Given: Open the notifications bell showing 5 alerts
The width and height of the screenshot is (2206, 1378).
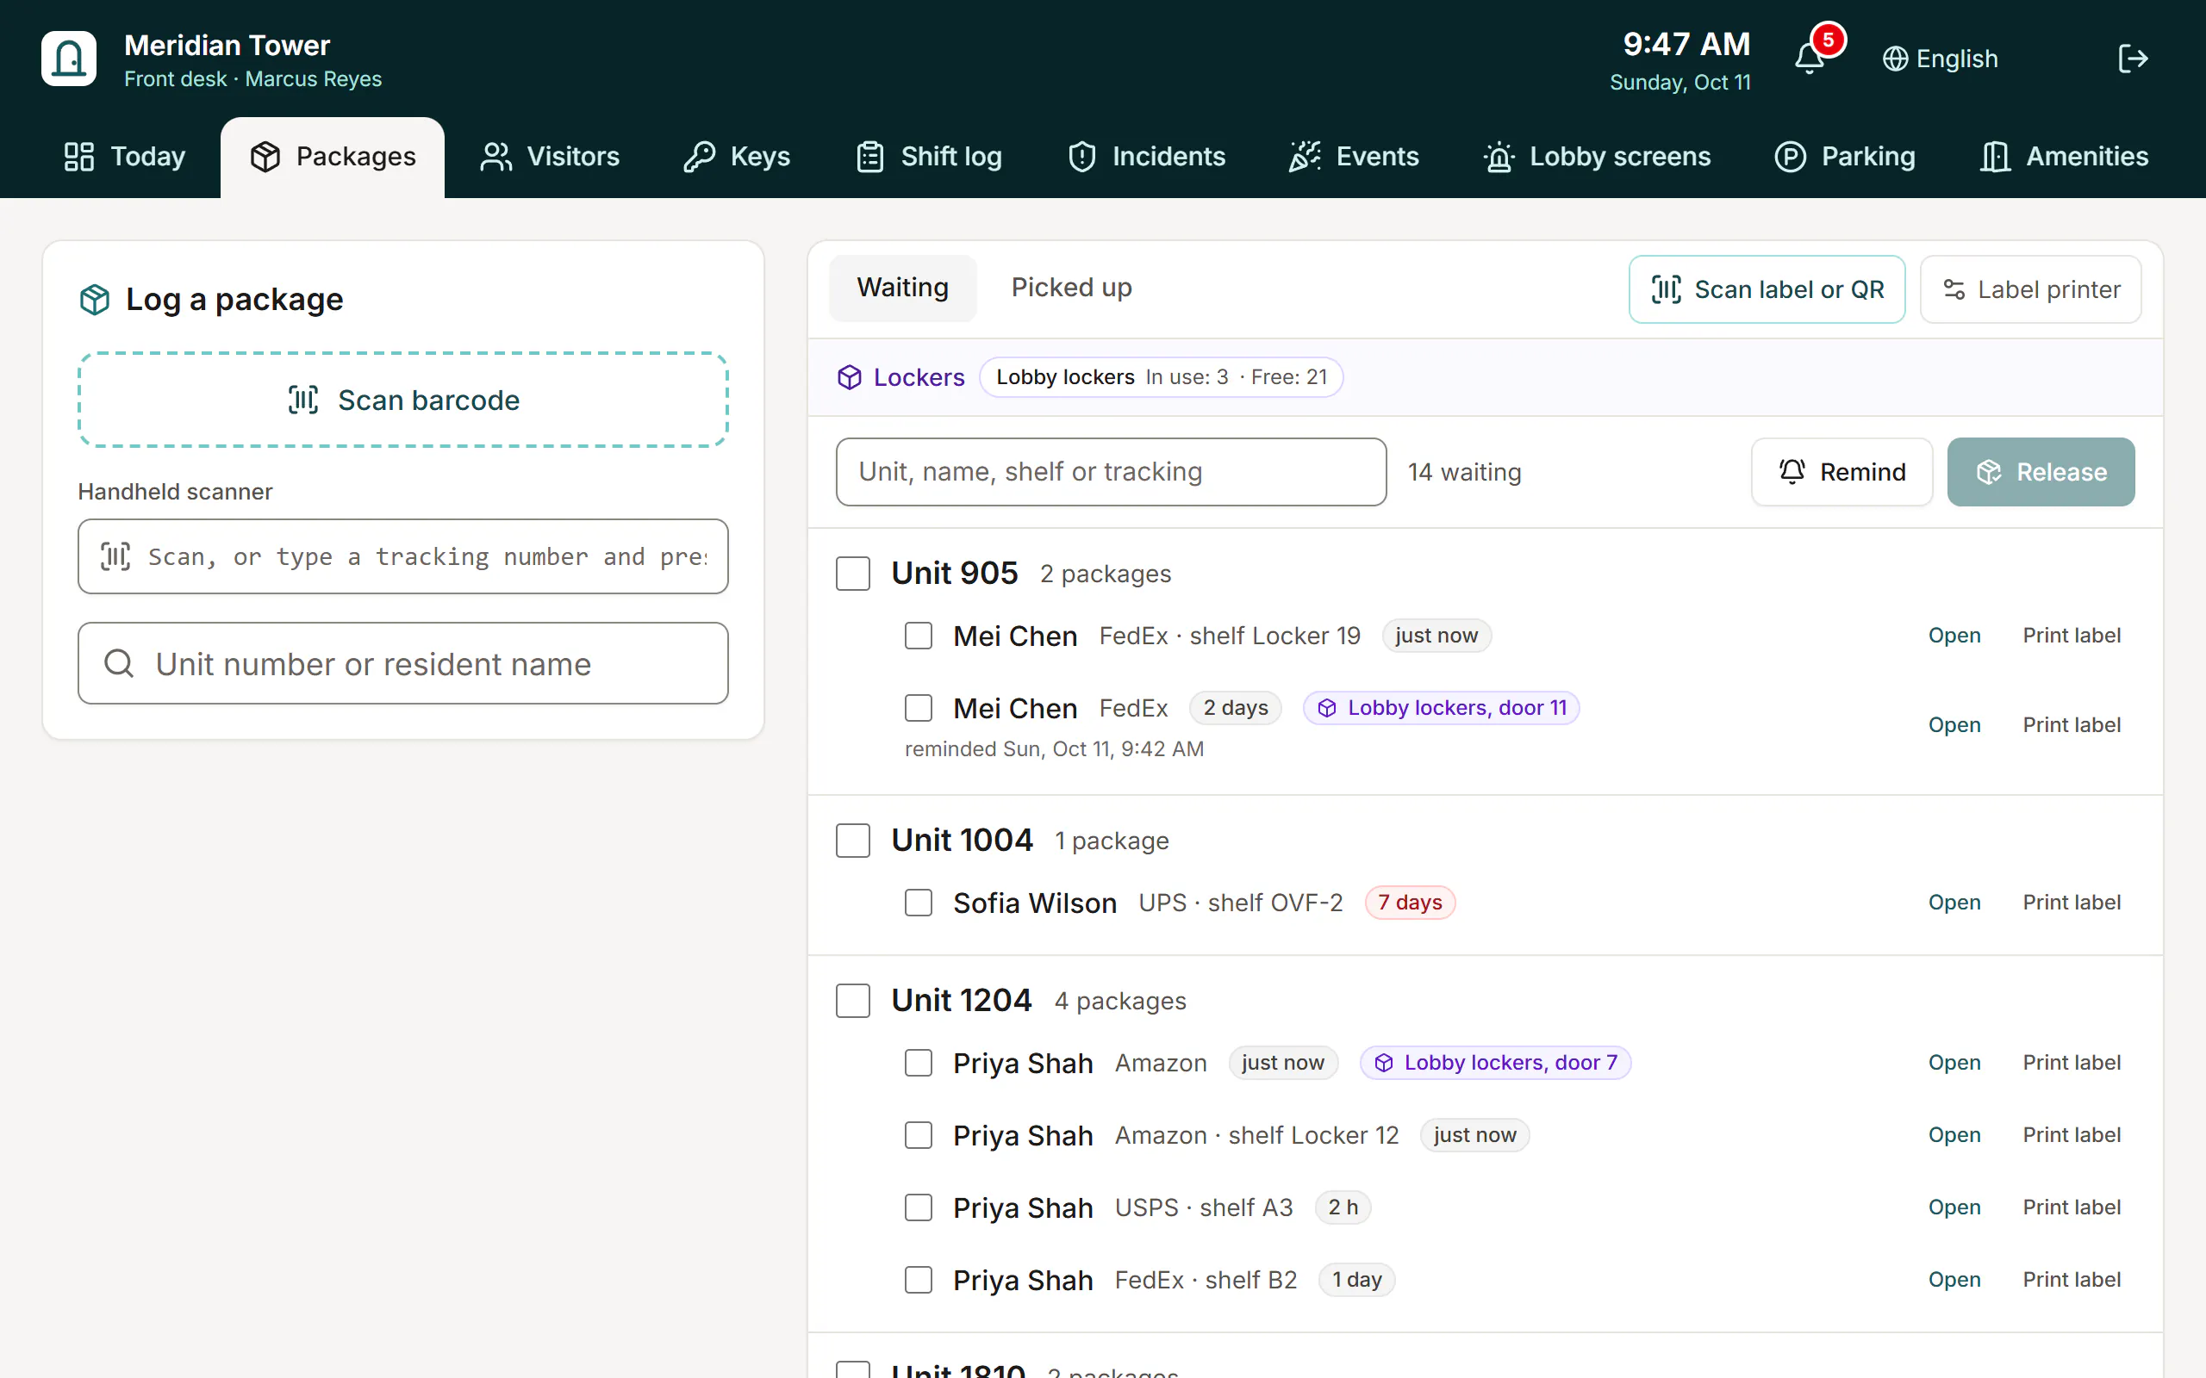Looking at the screenshot, I should (1810, 59).
